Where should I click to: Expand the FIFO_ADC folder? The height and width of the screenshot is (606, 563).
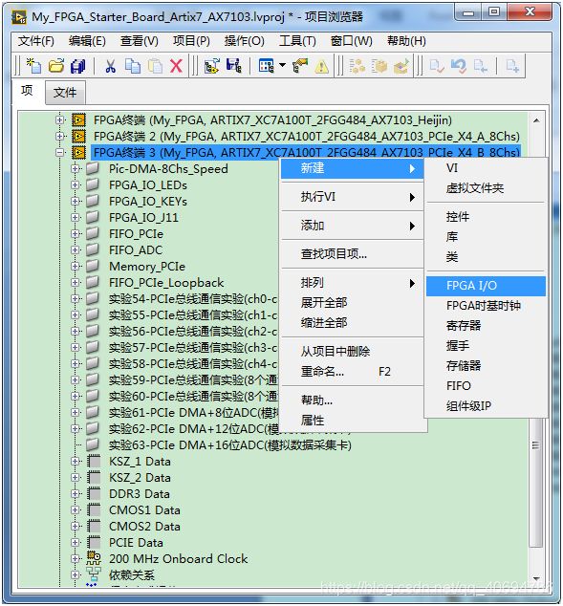pos(75,249)
